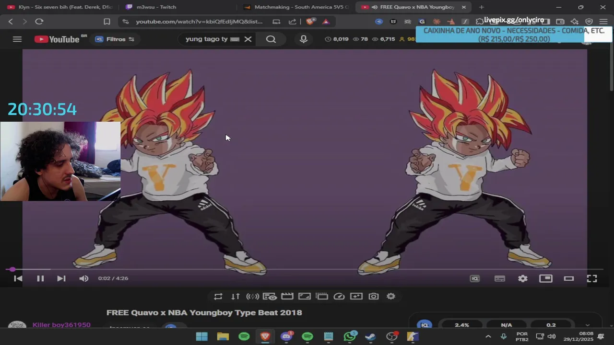Go back in browser history
614x345 pixels.
pyautogui.click(x=11, y=22)
